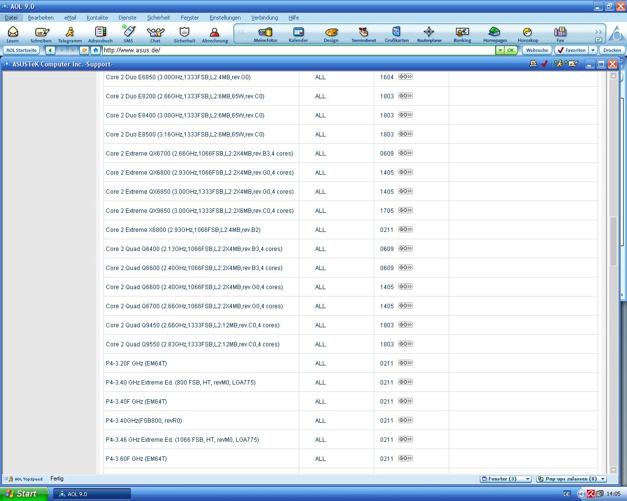The height and width of the screenshot is (501, 627).
Task: Open the Dienste menu
Action: point(127,18)
